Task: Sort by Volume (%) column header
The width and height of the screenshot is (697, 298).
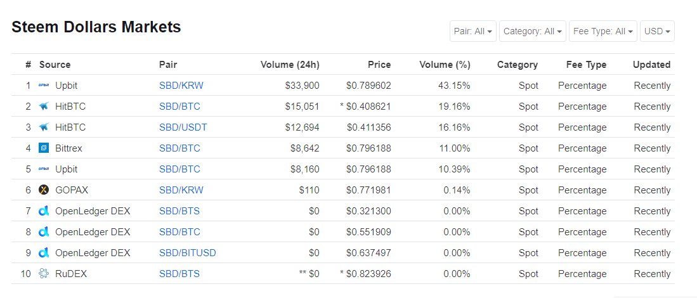Action: click(445, 65)
